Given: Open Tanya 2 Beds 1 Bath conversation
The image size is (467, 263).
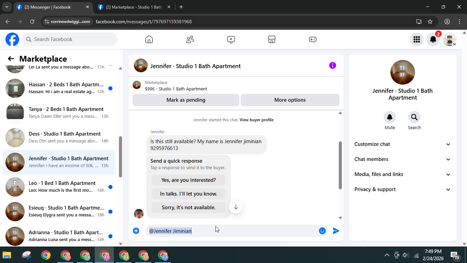Looking at the screenshot, I should click(59, 113).
